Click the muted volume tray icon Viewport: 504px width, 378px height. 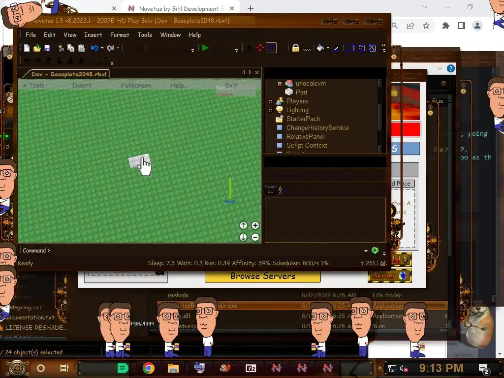tap(404, 368)
